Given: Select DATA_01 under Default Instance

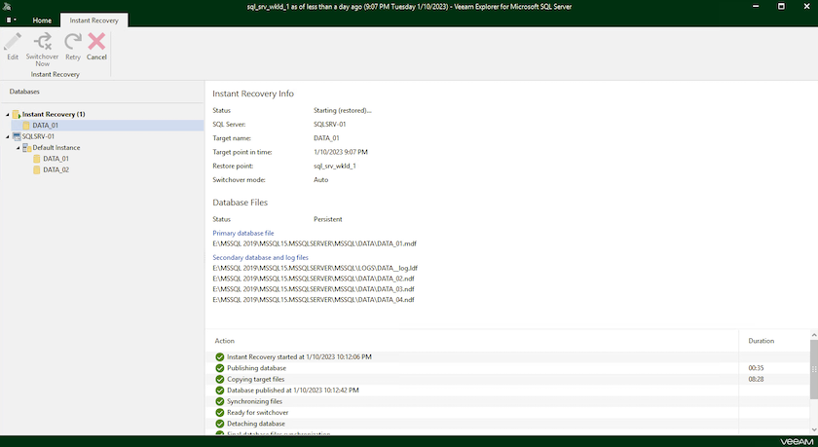Looking at the screenshot, I should pyautogui.click(x=56, y=159).
